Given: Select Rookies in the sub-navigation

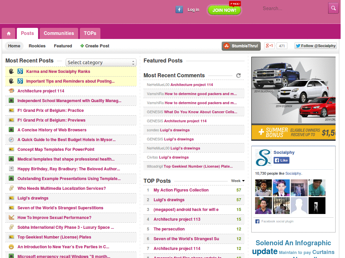Looking at the screenshot, I should click(x=37, y=46).
